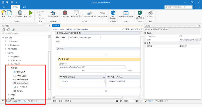
Task: Click the magnifier zoom icon in designer
Action: click(121, 101)
